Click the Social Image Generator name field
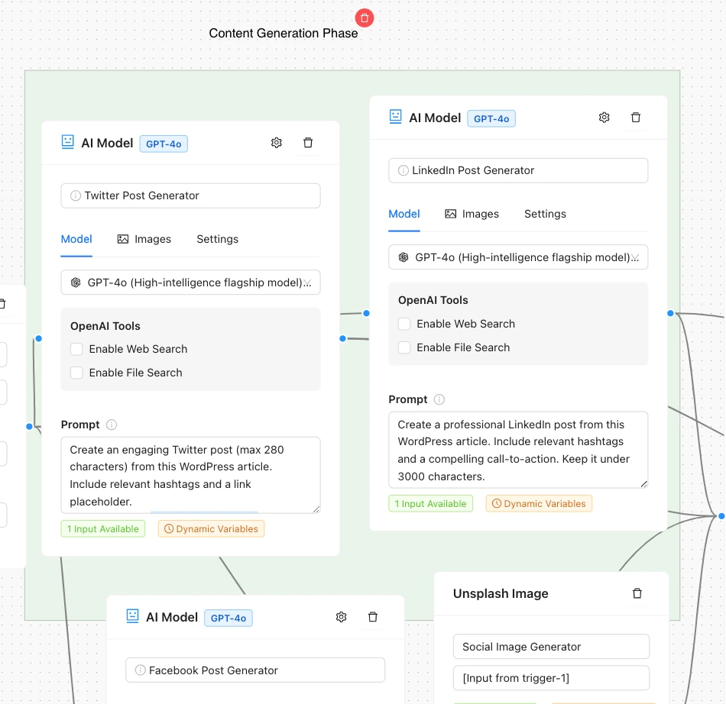Screen dimensions: 726x704 pos(550,647)
